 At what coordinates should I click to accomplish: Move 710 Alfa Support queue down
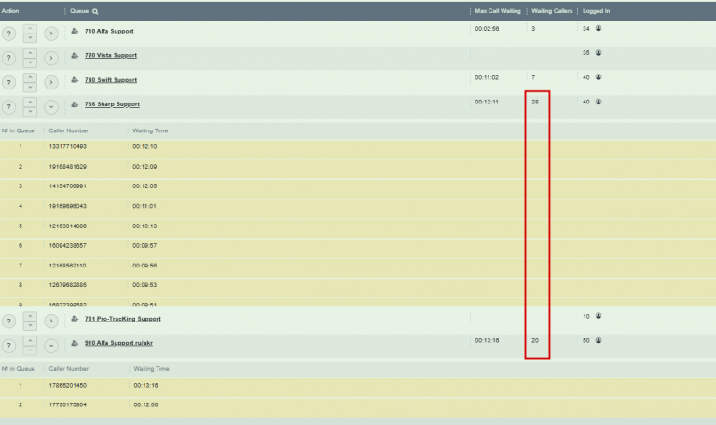pos(30,38)
